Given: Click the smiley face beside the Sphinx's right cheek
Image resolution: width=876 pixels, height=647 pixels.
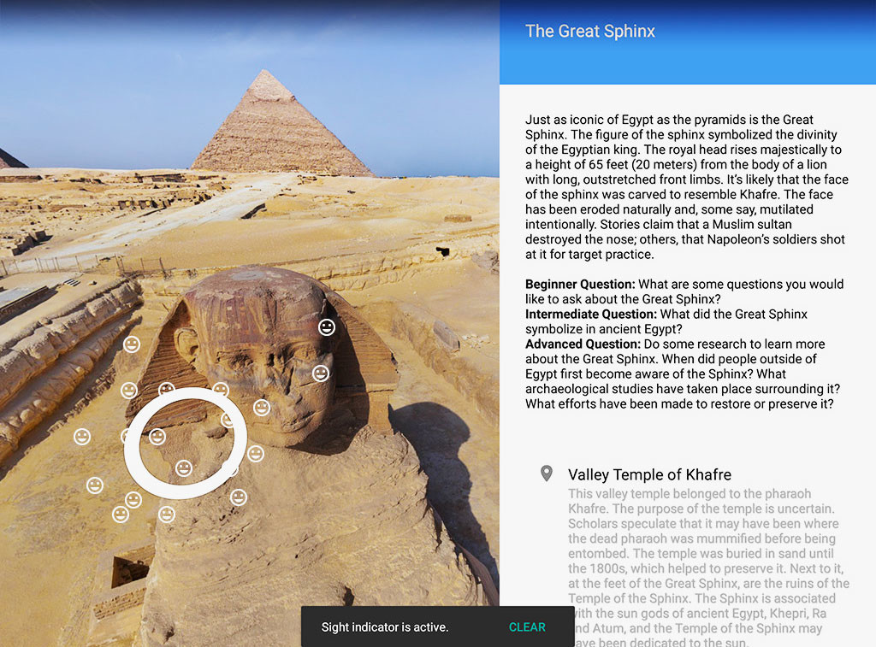Looking at the screenshot, I should [321, 373].
